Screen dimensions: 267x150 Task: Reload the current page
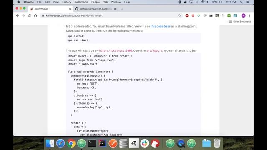(x=29, y=15)
